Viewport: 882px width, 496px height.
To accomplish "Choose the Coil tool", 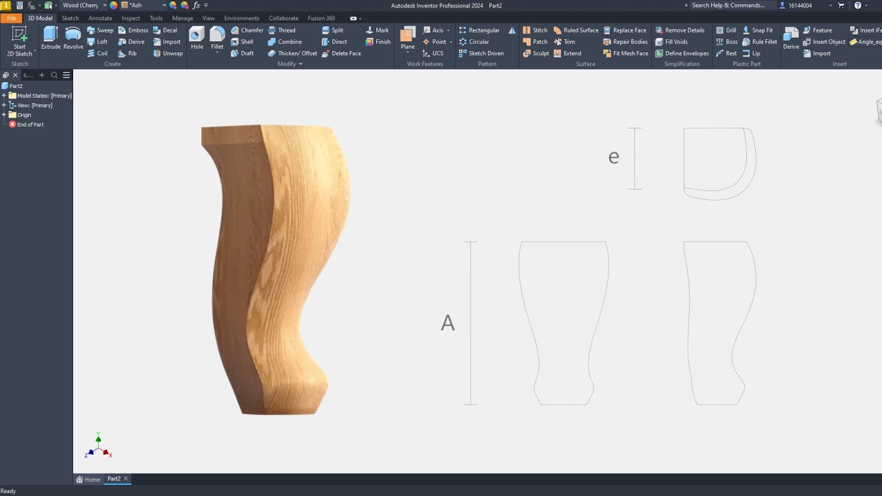I will [97, 53].
